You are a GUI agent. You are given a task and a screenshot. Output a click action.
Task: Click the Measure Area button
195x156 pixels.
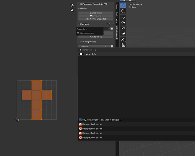click(x=96, y=16)
